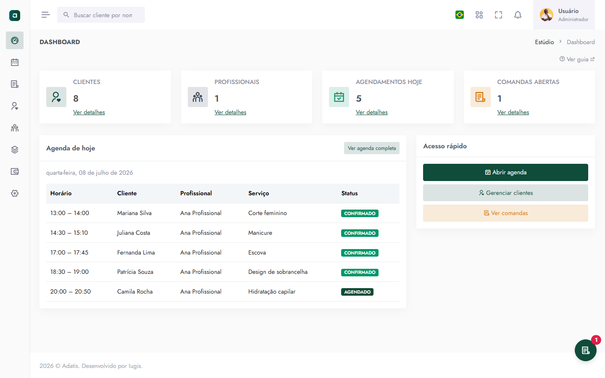Focus the Buscar cliente search field
This screenshot has width=605, height=378.
101,15
